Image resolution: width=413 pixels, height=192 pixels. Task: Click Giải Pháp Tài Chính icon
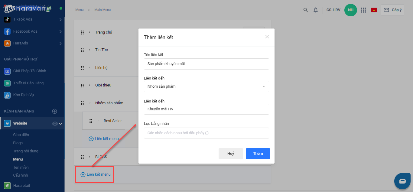click(x=7, y=71)
